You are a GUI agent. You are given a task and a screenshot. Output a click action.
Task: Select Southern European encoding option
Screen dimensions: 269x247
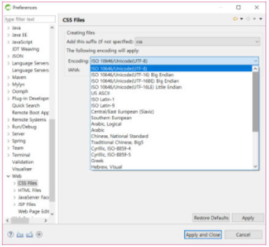click(171, 118)
